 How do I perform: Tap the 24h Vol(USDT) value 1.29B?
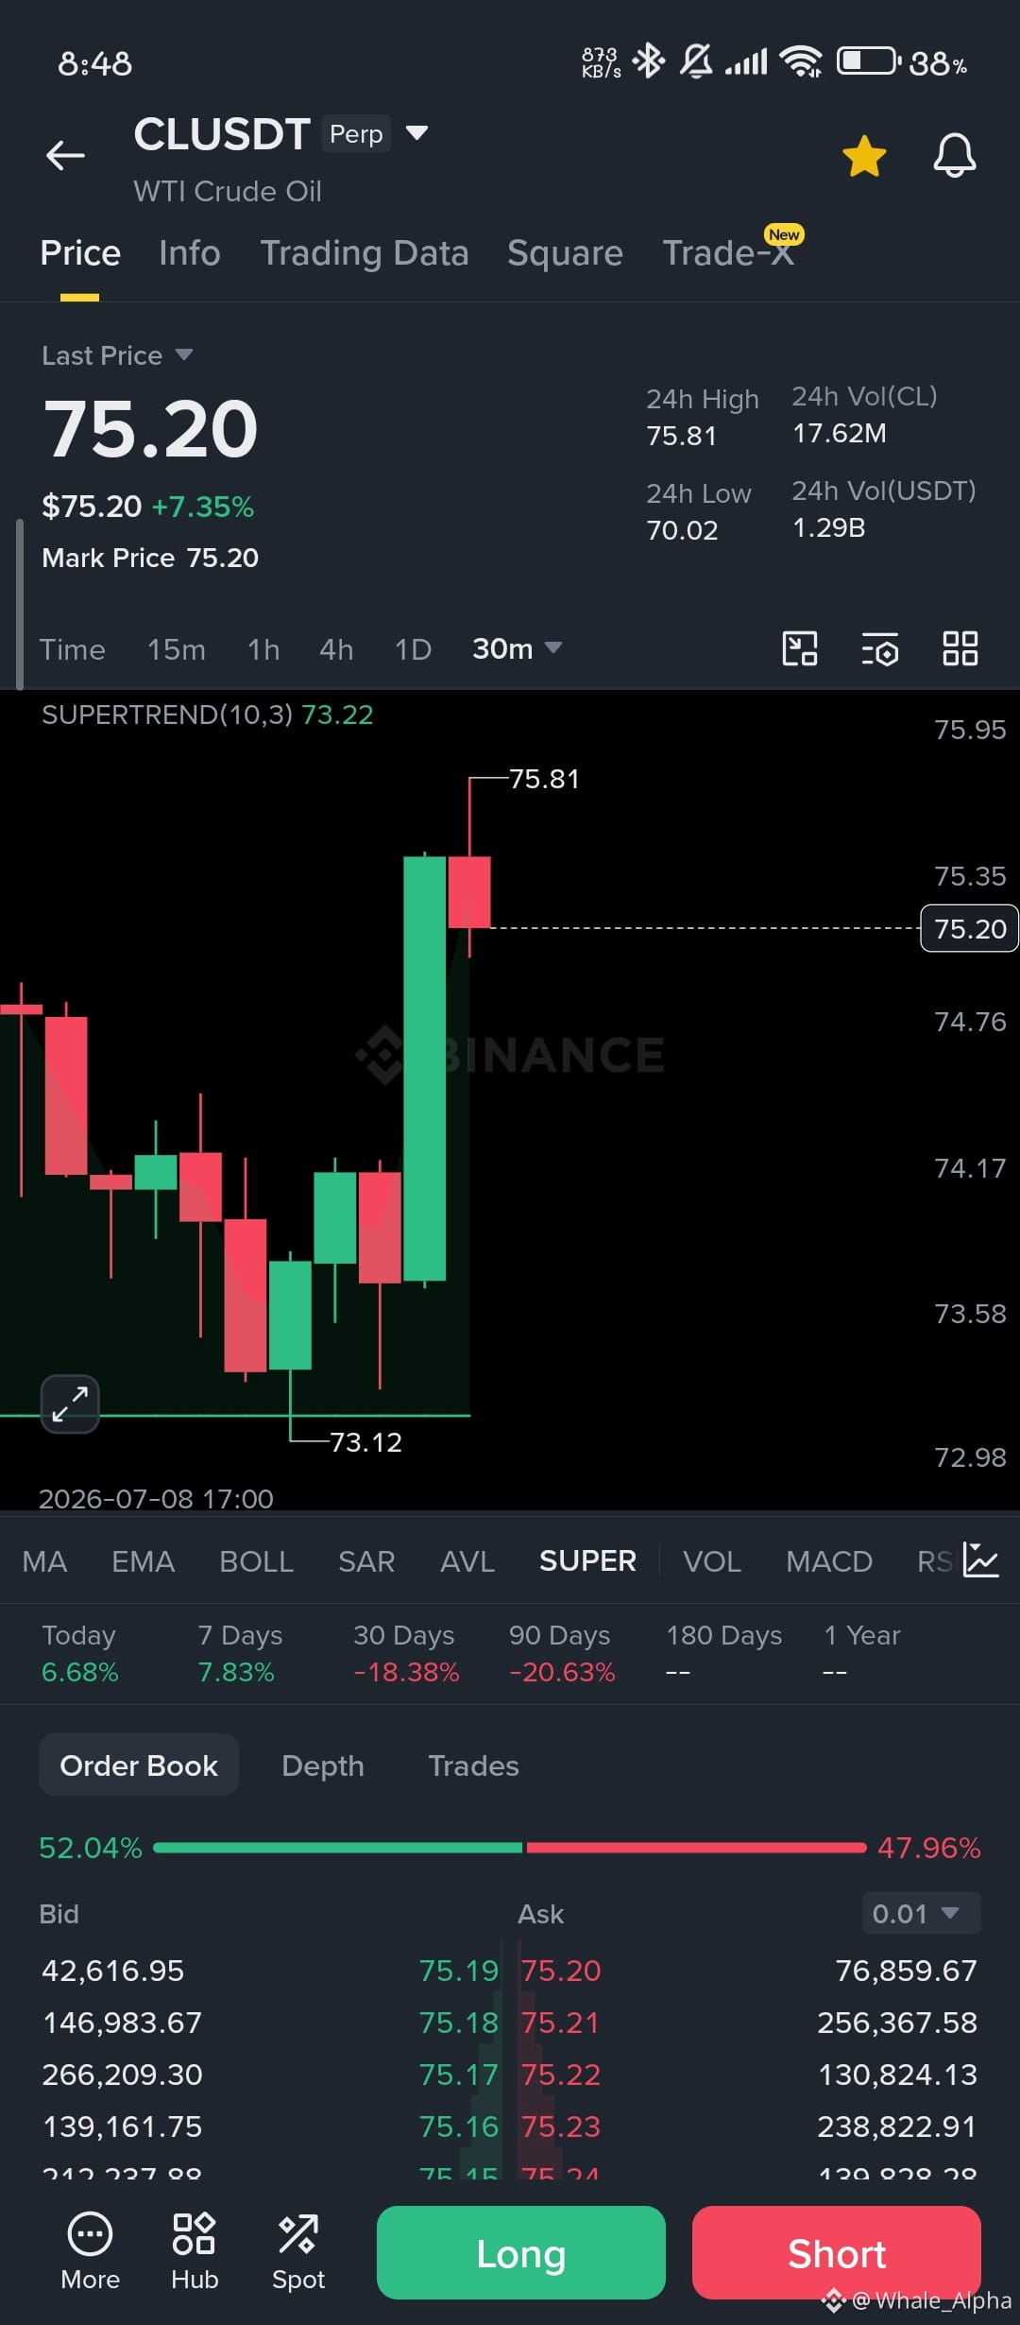click(x=829, y=527)
